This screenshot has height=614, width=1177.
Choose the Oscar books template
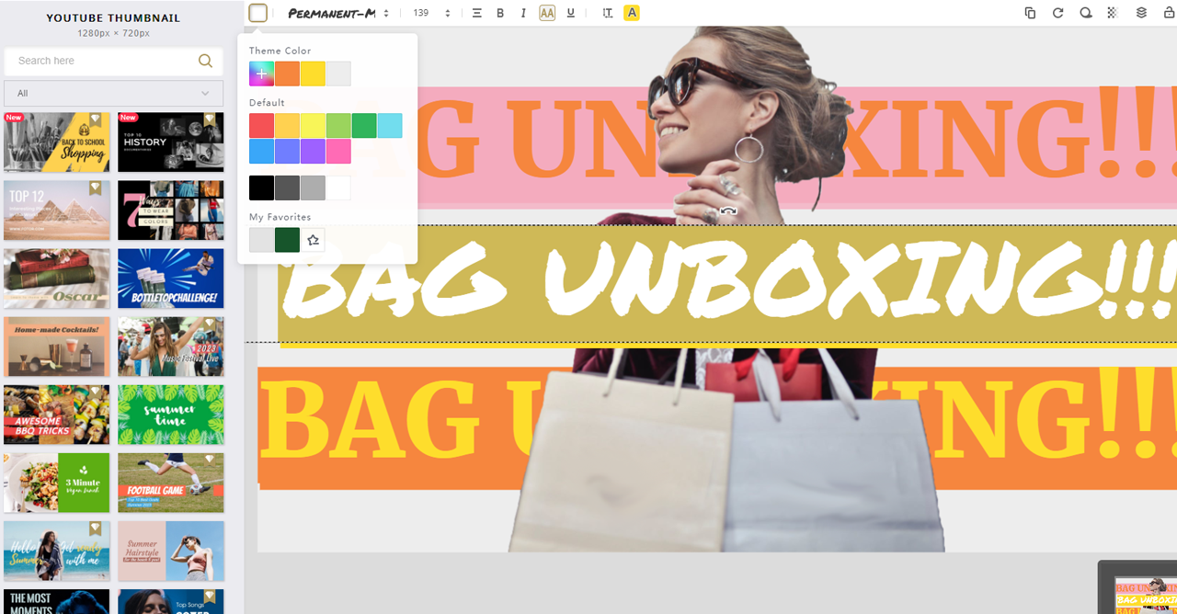tap(57, 279)
